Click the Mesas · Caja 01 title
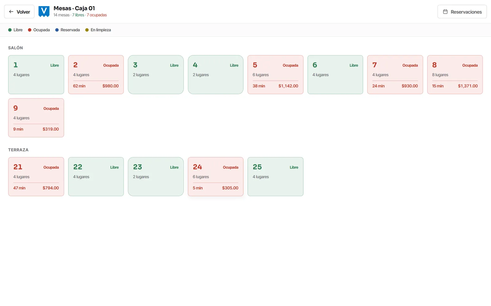Screen dimensions: 491x306 74,8
